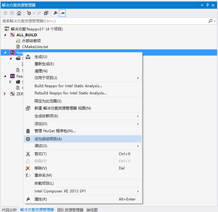218x212 pixels.
Task: Click the Sync with active document icon
Action: coord(39,13)
